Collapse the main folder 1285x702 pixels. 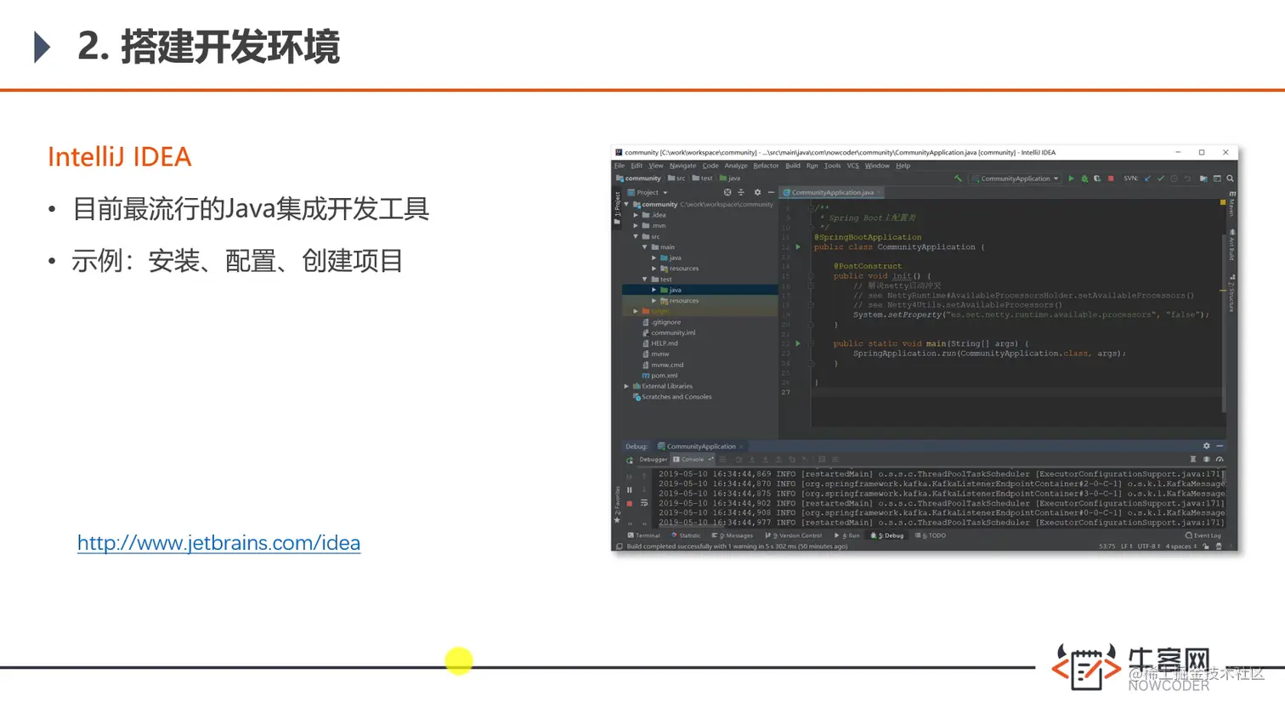point(645,247)
